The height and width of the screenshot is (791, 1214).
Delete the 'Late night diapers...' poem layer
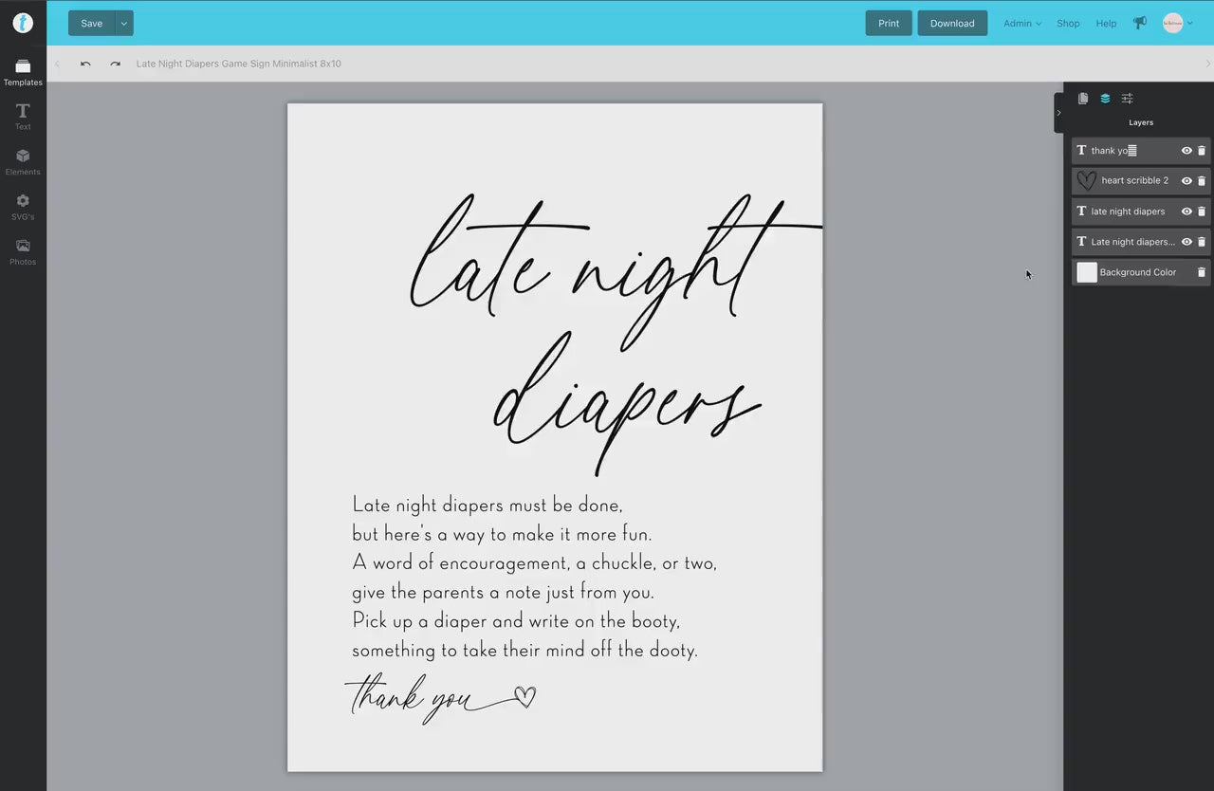coord(1202,242)
